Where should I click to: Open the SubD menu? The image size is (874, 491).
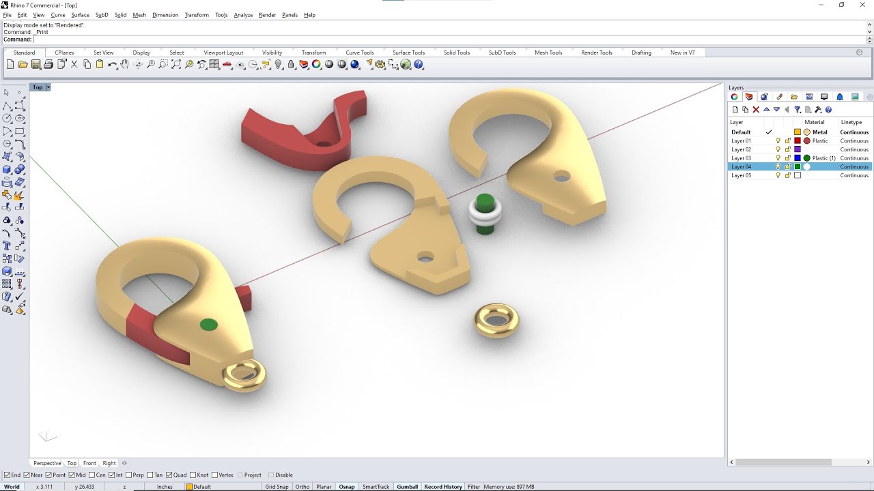[x=102, y=15]
